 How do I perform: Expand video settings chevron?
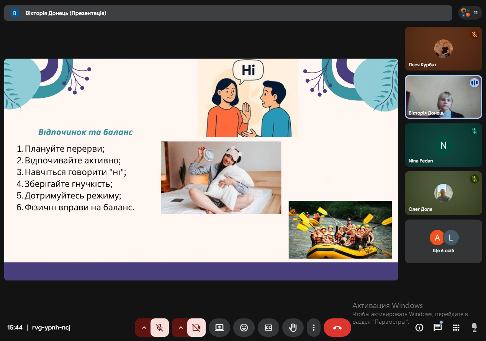(x=181, y=328)
